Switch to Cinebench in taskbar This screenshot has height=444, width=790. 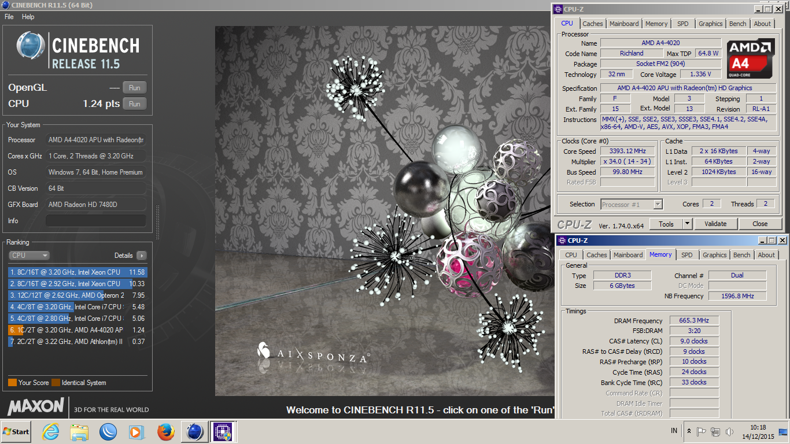195,432
